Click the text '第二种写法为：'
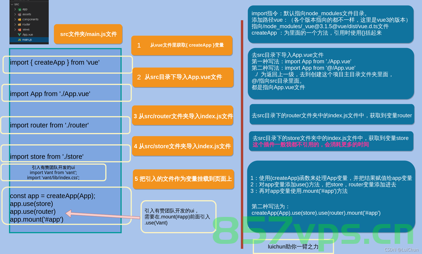422x254 pixels. (270, 207)
